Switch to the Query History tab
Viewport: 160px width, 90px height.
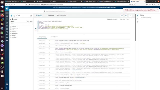click(x=42, y=37)
